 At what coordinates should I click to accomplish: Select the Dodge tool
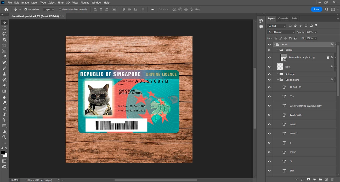point(4,103)
